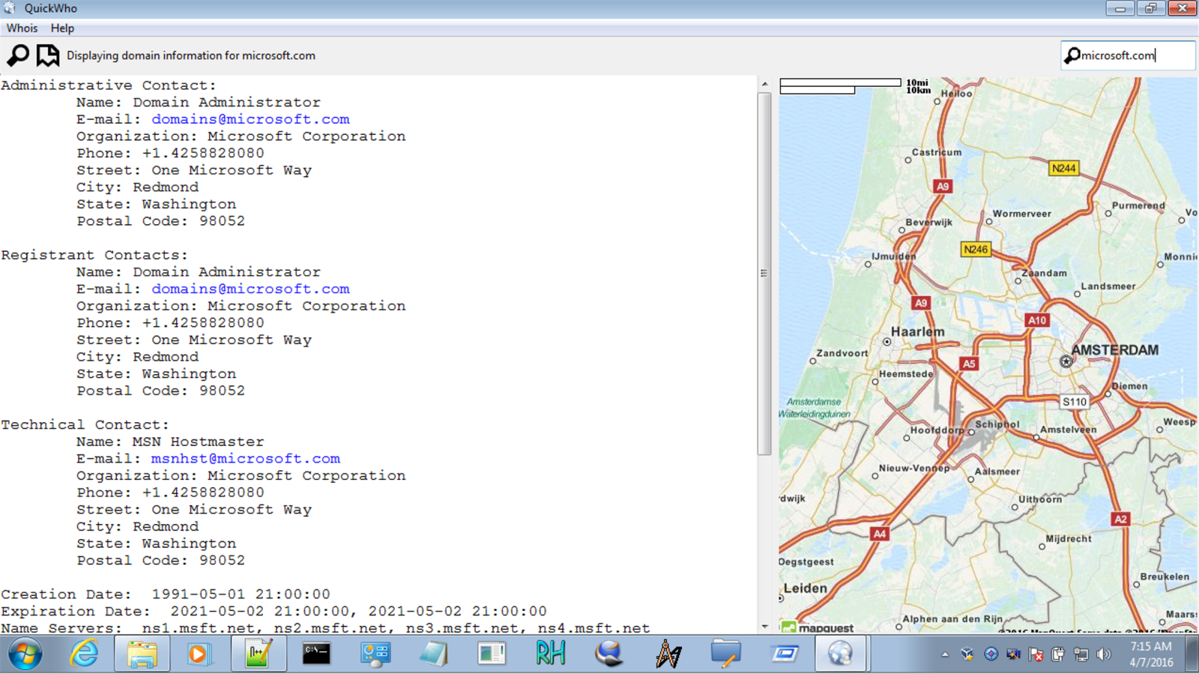1199x674 pixels.
Task: Click the Registrant "Street: One Microsoft Way" line
Action: point(194,340)
